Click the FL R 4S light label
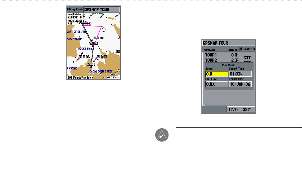 [102, 57]
